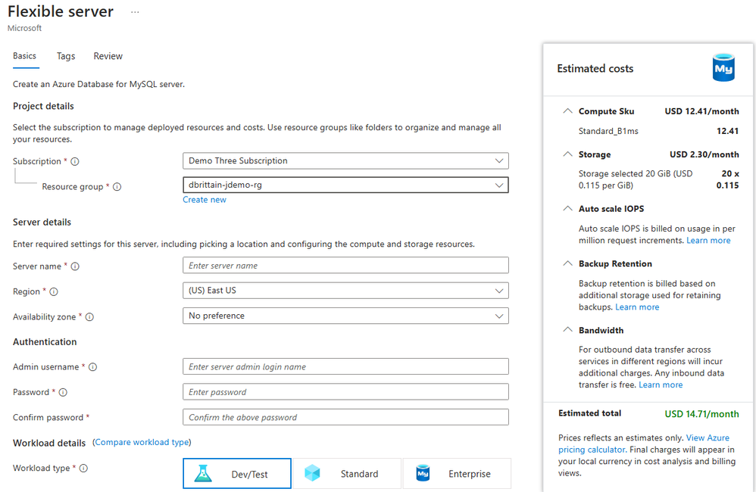Image resolution: width=756 pixels, height=492 pixels.
Task: Click the MySQL icon in Estimated costs
Action: (x=723, y=67)
